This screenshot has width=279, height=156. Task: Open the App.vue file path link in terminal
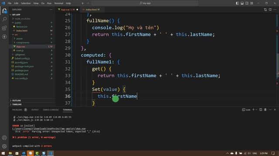pos(49,129)
